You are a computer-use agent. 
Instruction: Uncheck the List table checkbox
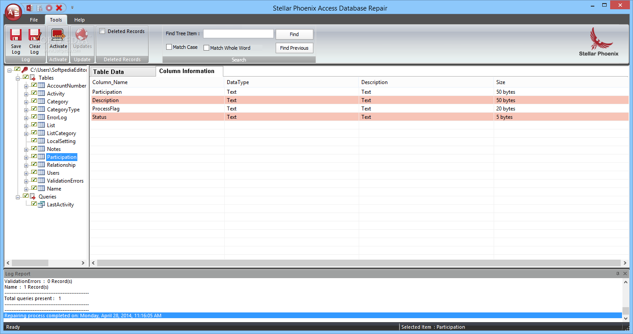click(x=34, y=125)
